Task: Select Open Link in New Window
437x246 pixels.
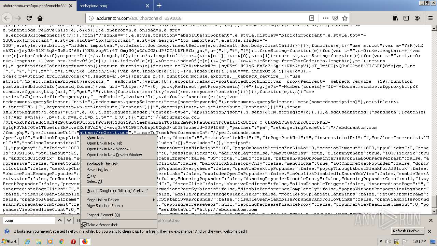Action: (x=118, y=149)
